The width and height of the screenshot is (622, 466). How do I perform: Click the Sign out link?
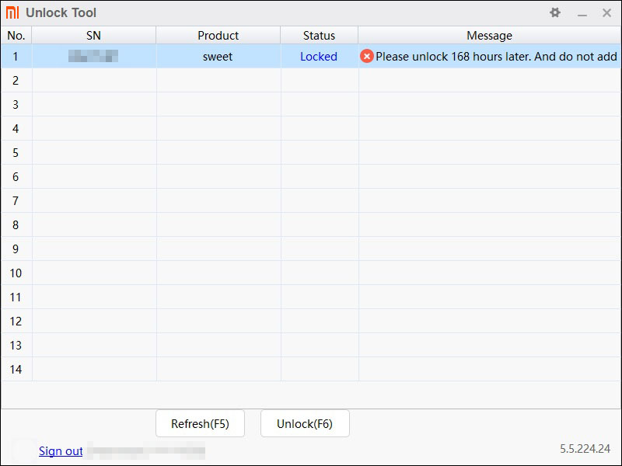pyautogui.click(x=61, y=451)
